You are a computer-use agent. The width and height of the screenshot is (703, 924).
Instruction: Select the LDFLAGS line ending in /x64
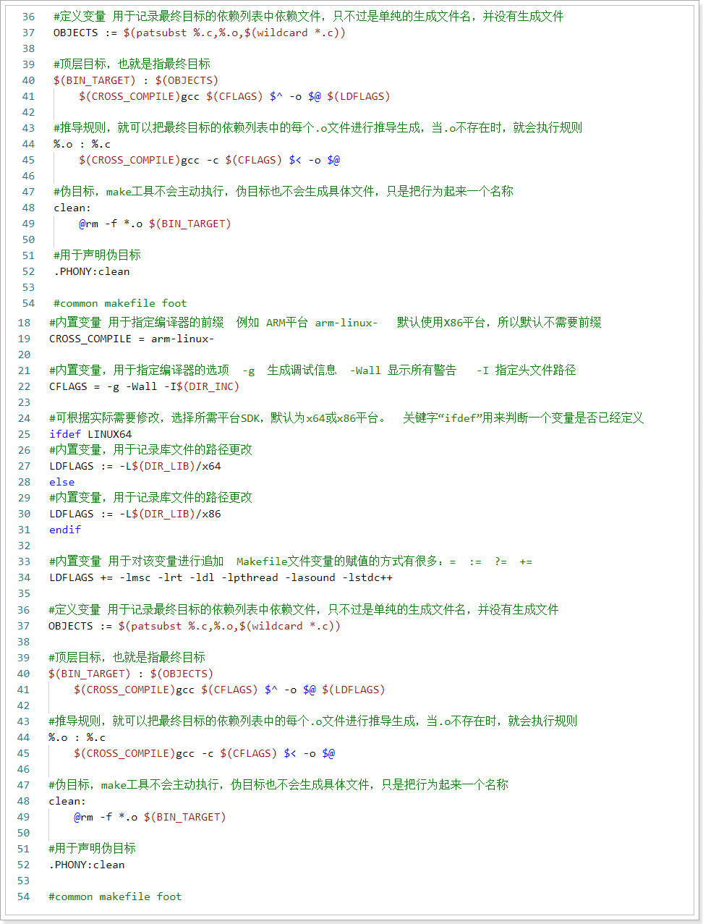(x=135, y=466)
